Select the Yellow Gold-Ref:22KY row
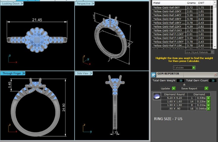 pos(182,27)
